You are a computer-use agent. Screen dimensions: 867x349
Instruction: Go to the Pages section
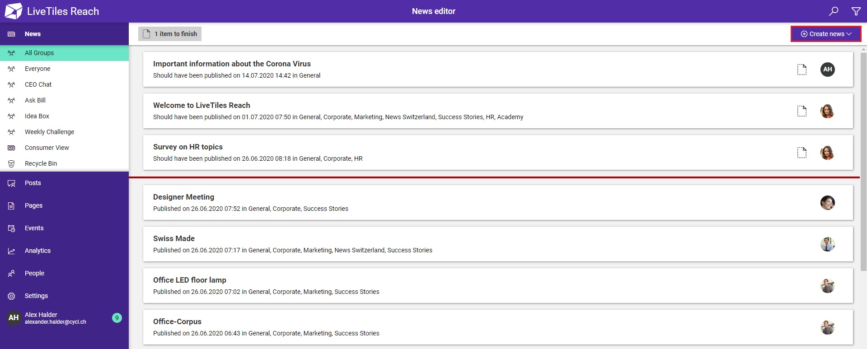tap(64, 205)
